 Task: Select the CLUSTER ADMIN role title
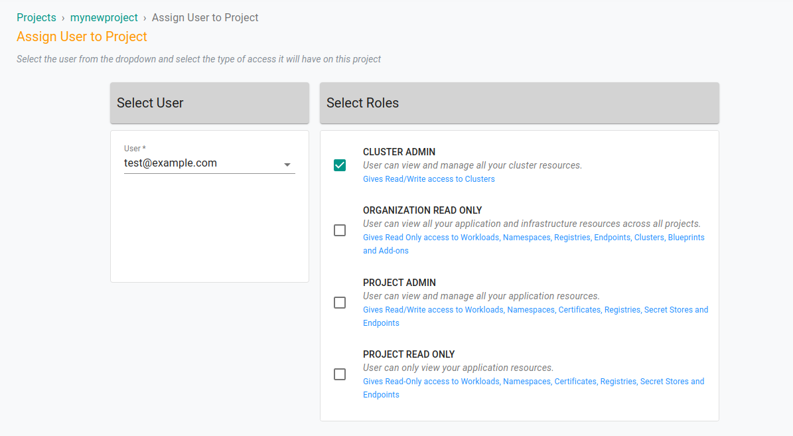pyautogui.click(x=399, y=152)
